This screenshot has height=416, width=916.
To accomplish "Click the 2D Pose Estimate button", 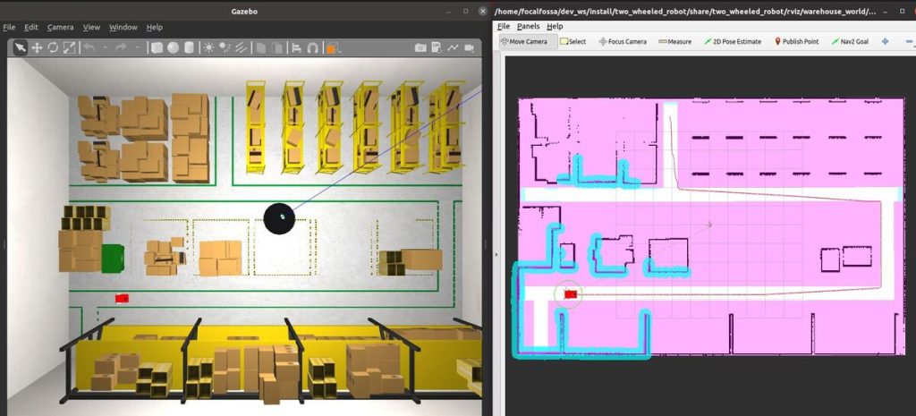I will pyautogui.click(x=733, y=41).
